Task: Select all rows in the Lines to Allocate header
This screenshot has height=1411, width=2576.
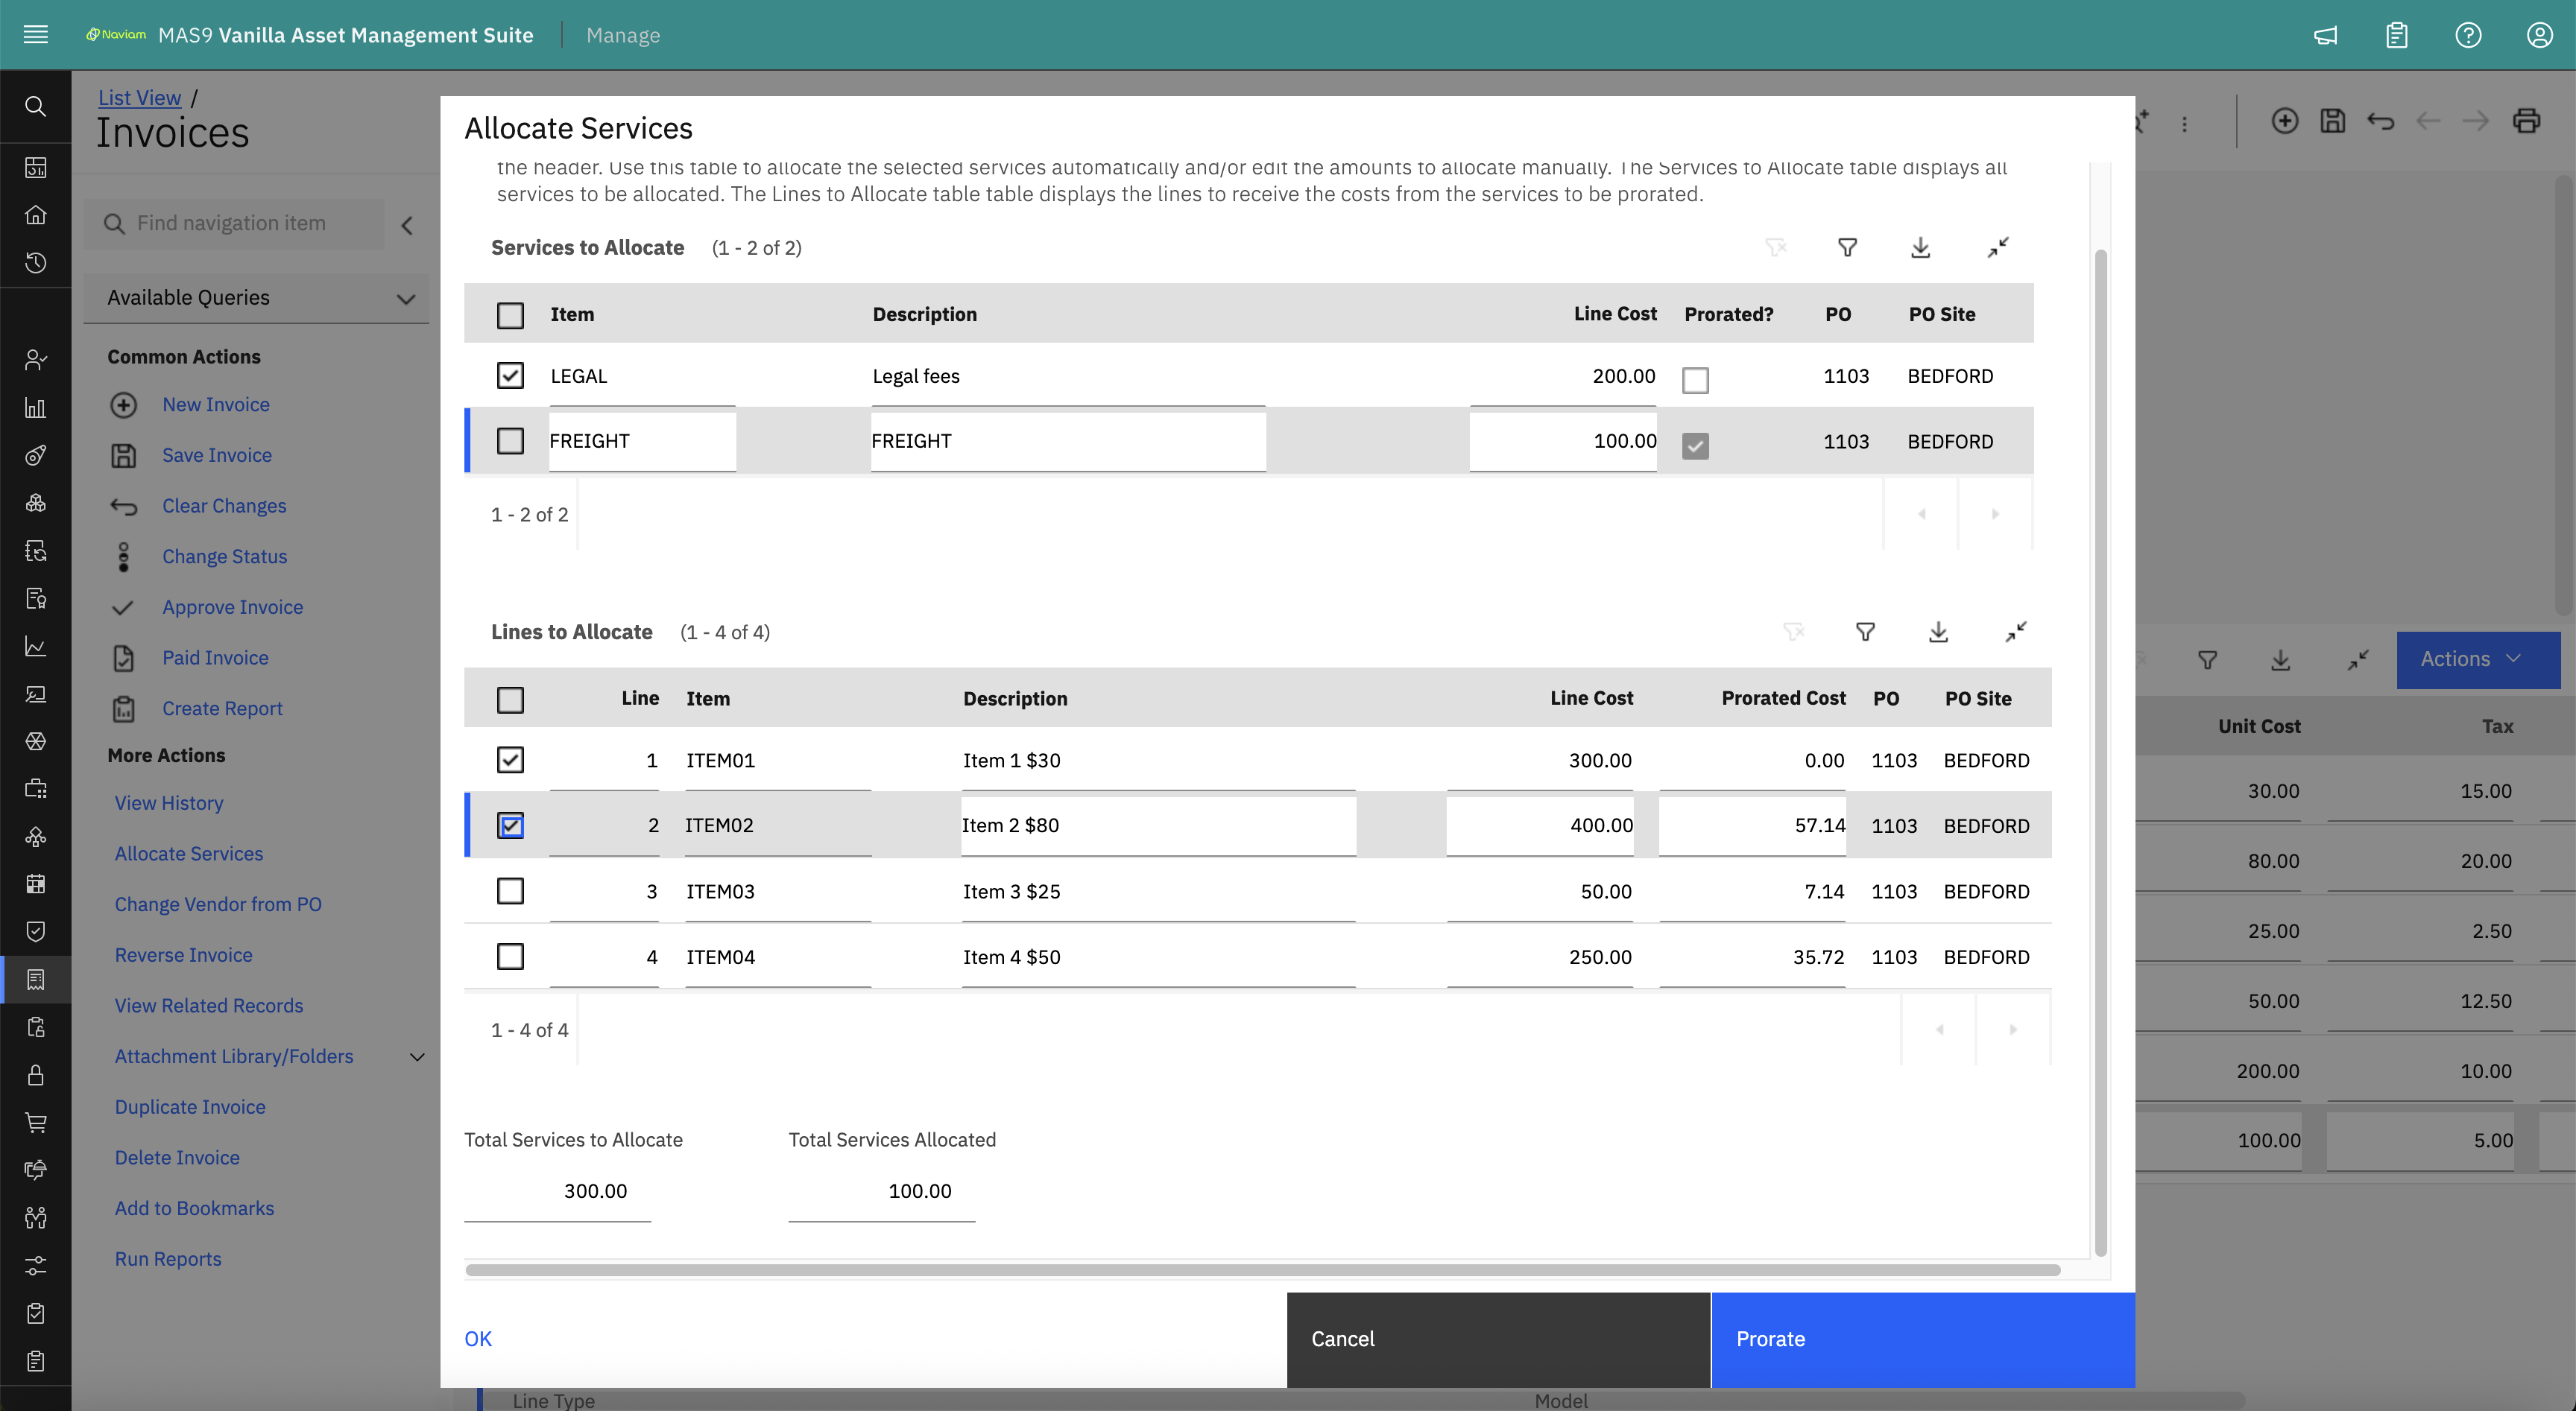Action: [510, 700]
